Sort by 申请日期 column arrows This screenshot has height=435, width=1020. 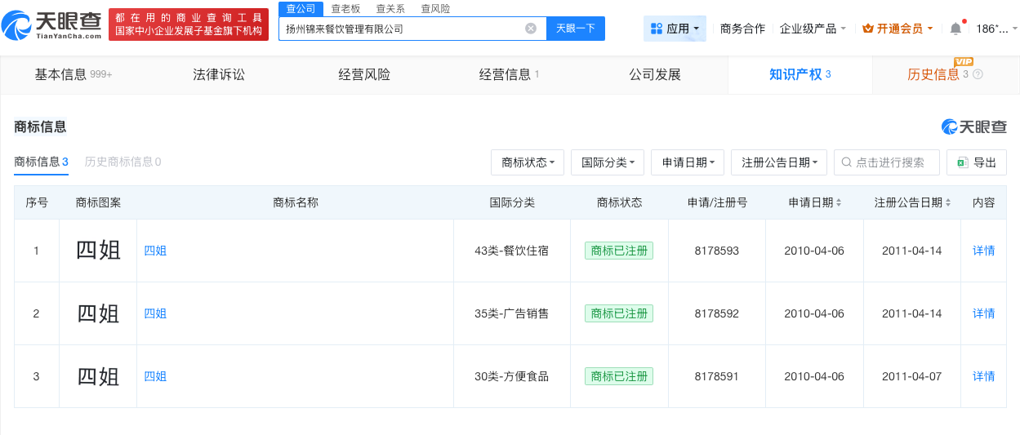pos(839,203)
